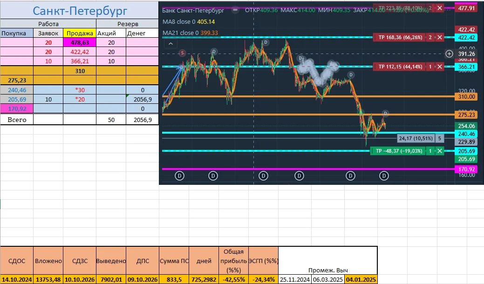The width and height of the screenshot is (484, 284).
Task: Select the *30 cell
Action: [80, 90]
